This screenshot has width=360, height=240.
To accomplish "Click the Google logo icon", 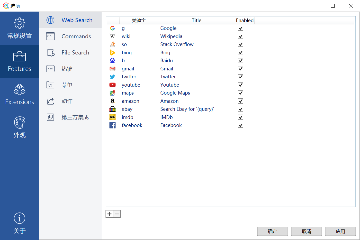I will [x=112, y=28].
